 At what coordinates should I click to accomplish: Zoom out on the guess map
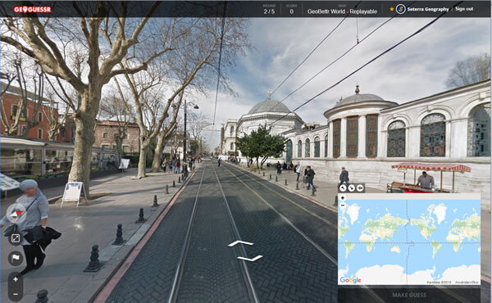pos(343,206)
